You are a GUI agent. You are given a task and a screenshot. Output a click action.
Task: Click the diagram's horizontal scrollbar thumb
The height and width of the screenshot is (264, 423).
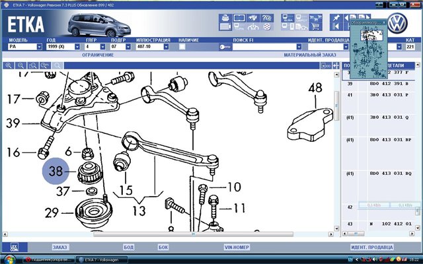coord(193,234)
